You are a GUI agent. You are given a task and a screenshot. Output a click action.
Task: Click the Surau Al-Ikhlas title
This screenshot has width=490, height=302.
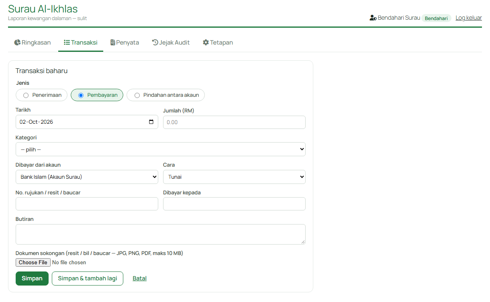(43, 9)
